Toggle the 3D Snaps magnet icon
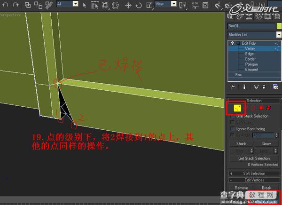This screenshot has width=282, height=205. pyautogui.click(x=218, y=5)
